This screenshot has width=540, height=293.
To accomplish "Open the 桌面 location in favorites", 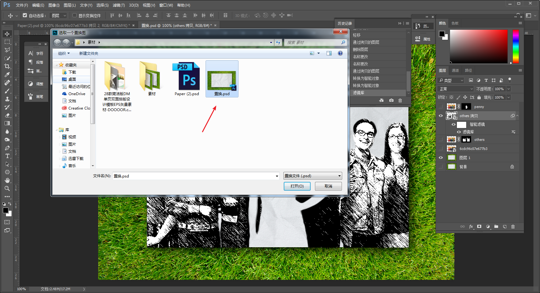I will pos(72,80).
